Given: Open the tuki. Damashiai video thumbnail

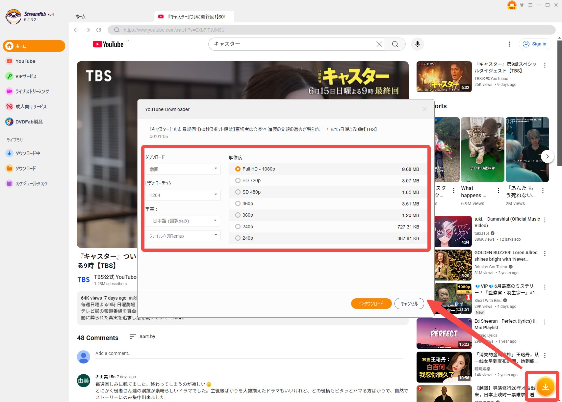Looking at the screenshot, I should [x=453, y=231].
